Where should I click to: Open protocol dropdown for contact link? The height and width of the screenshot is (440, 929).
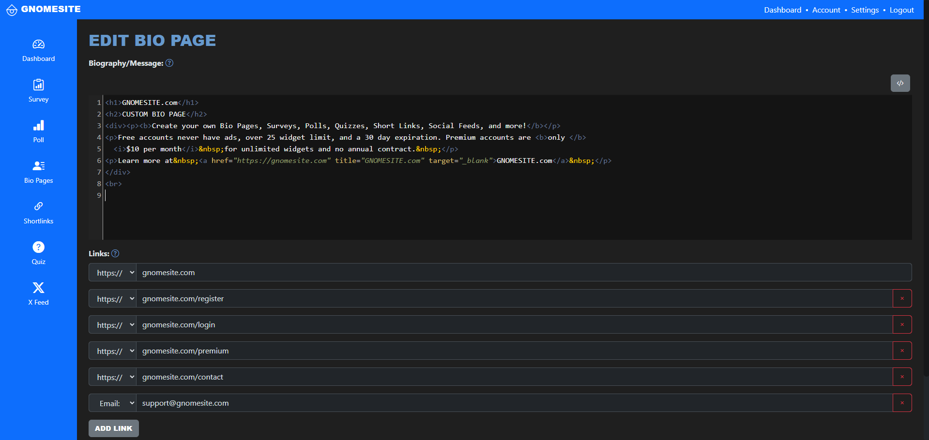[112, 377]
